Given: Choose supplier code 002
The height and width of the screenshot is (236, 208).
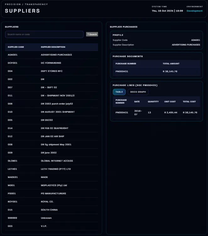Looking at the screenshot, I should (x=52, y=79).
